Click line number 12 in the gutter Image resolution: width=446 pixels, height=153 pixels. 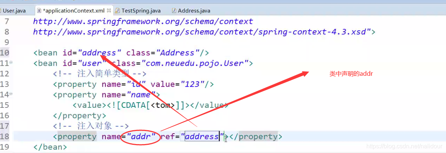coord(5,74)
